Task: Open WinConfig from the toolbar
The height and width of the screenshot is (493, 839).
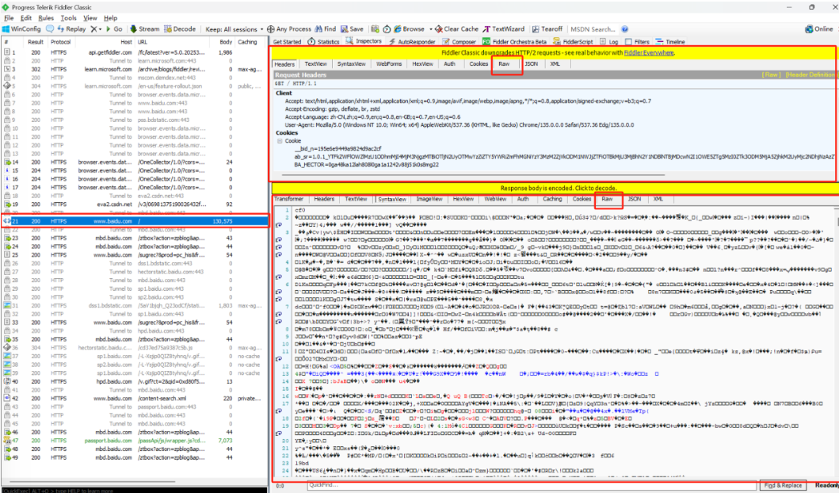Action: (x=21, y=29)
